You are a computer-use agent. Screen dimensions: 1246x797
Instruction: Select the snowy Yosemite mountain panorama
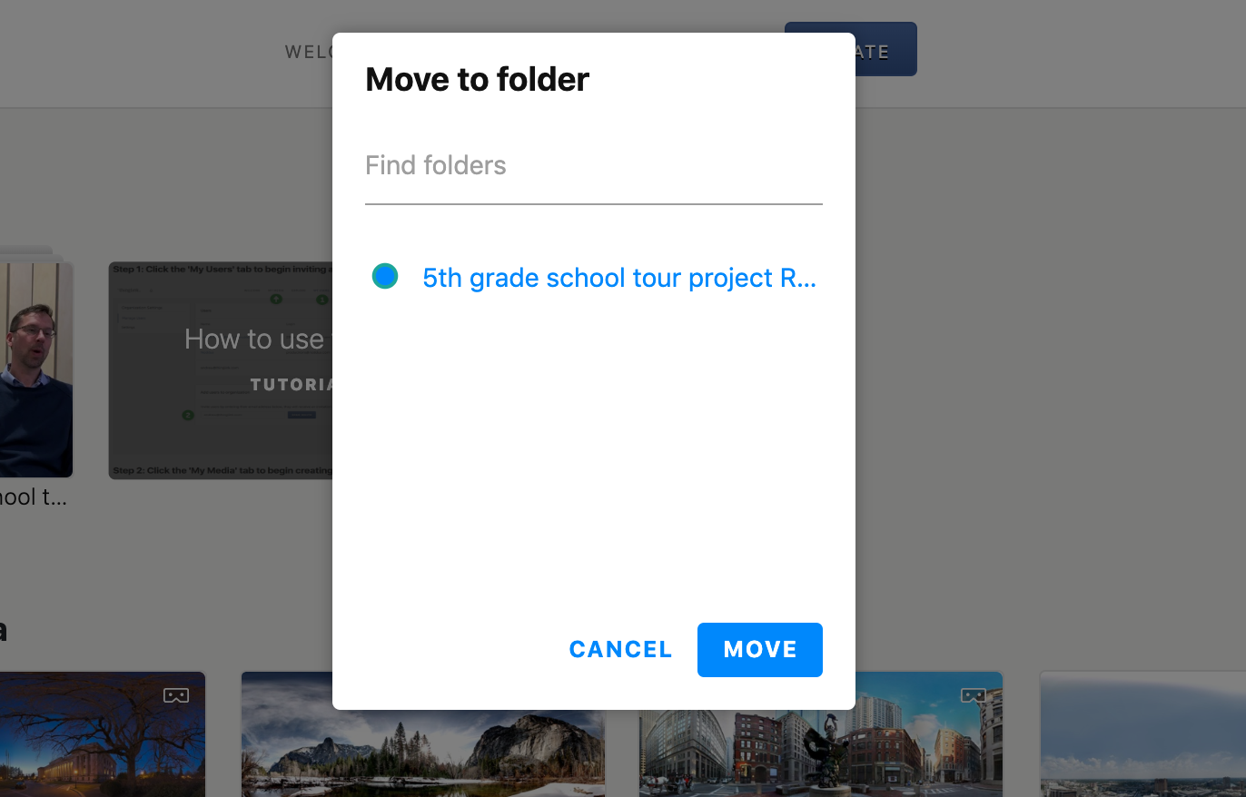[x=422, y=734]
